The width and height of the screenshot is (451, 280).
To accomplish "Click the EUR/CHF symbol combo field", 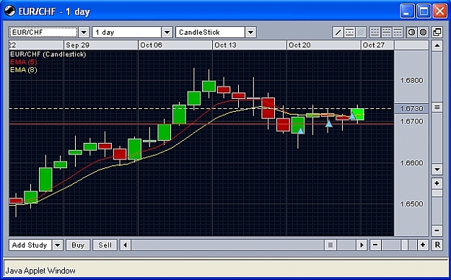I will [43, 32].
